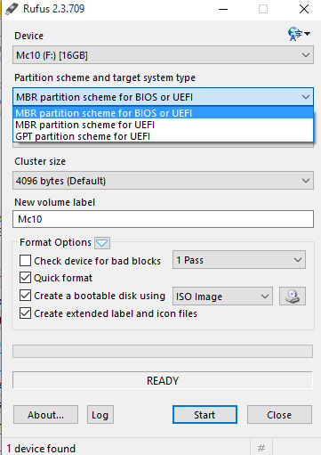Click the About... button
Viewport: 321px width, 455px height.
pos(45,415)
